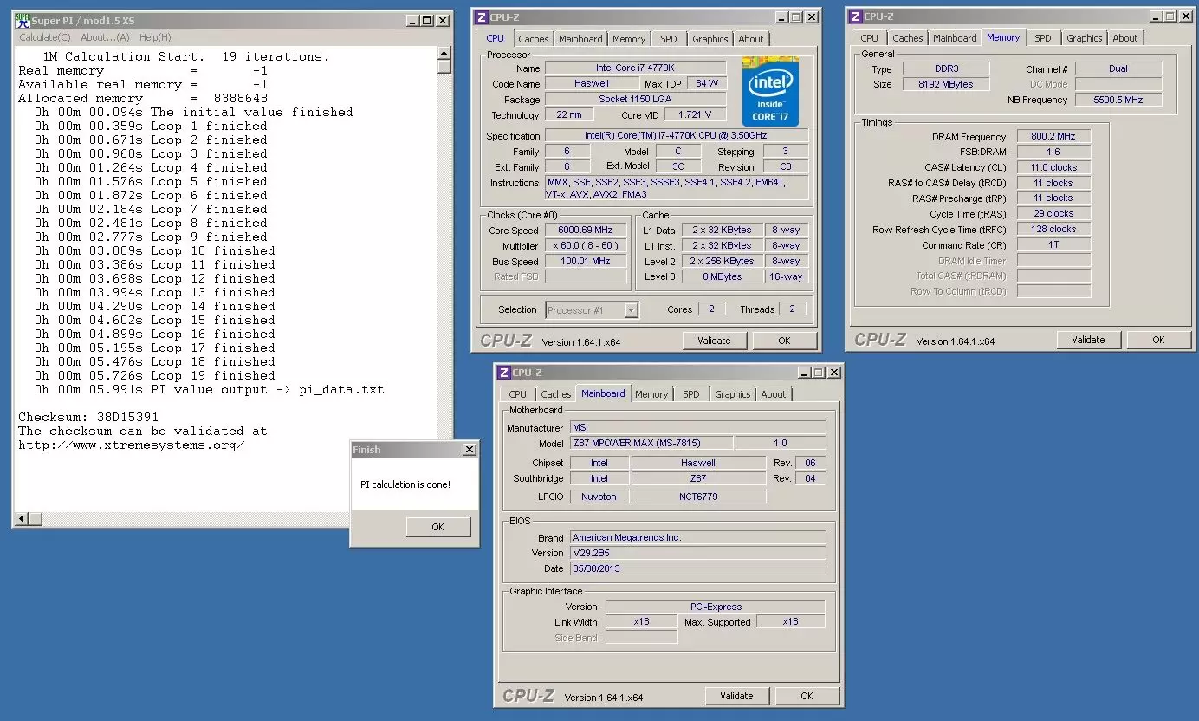
Task: Click the CPU-Z icon in the Memory window title bar
Action: point(855,16)
